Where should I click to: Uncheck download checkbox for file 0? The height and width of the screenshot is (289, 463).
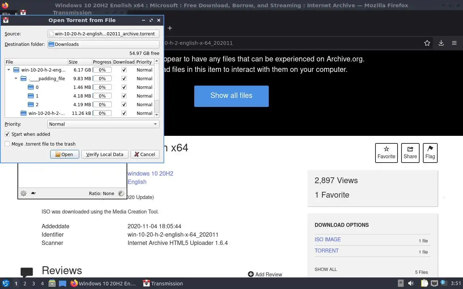[x=124, y=87]
